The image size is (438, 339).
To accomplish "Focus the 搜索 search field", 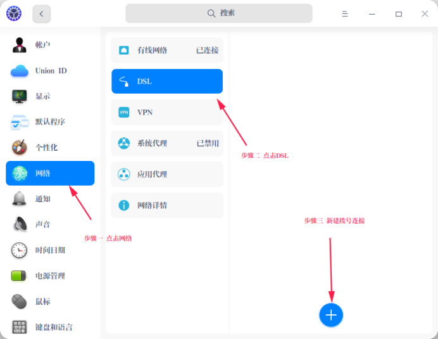I will coord(219,13).
